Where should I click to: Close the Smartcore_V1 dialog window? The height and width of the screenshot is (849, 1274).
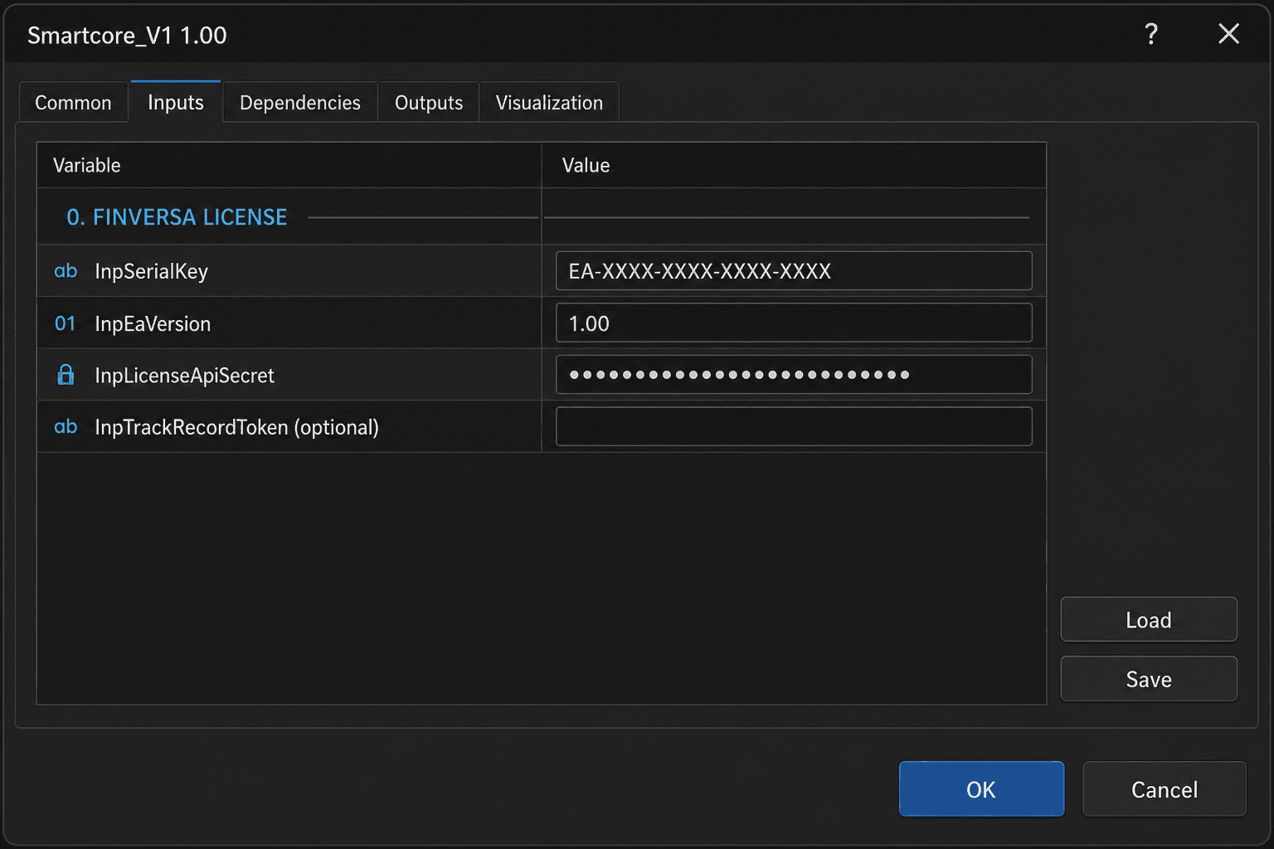click(1228, 34)
